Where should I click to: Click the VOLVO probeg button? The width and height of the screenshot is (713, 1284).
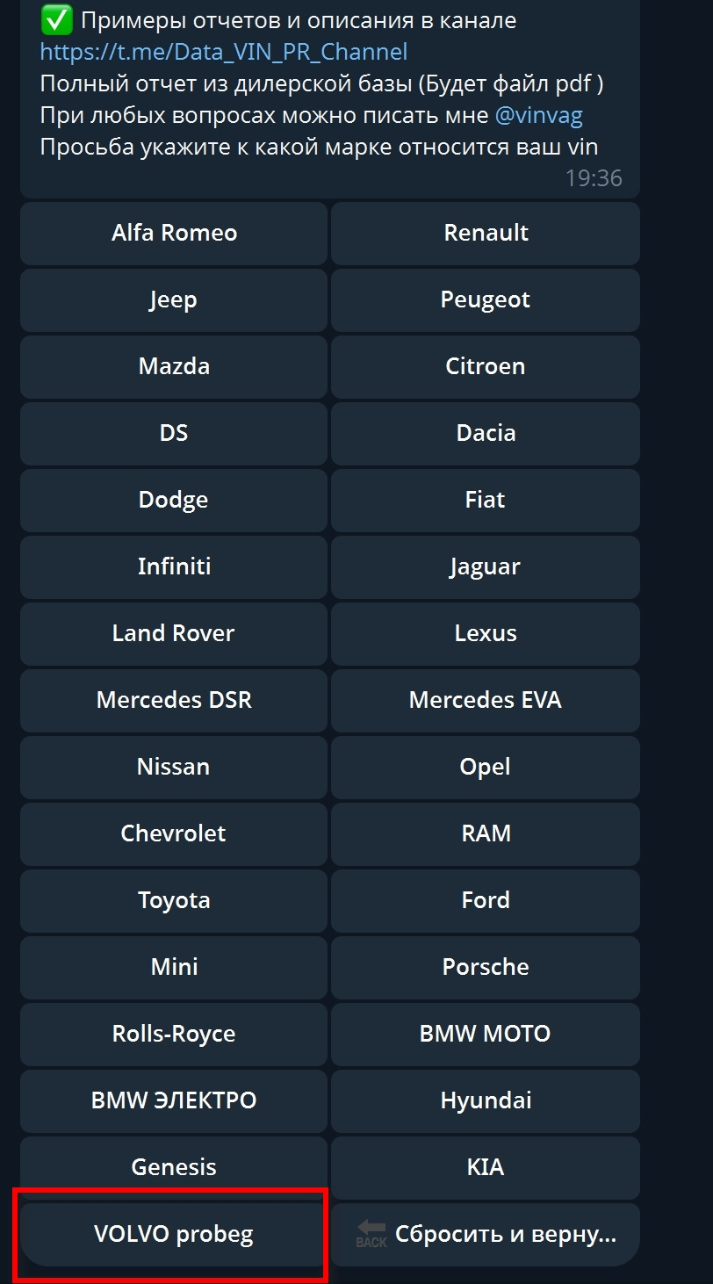click(173, 1234)
